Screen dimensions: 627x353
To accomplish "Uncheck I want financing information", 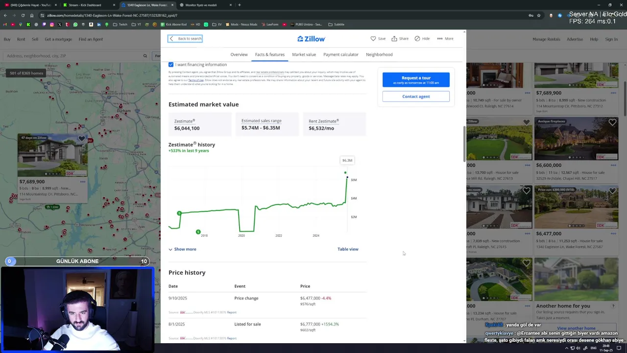I will pyautogui.click(x=171, y=65).
